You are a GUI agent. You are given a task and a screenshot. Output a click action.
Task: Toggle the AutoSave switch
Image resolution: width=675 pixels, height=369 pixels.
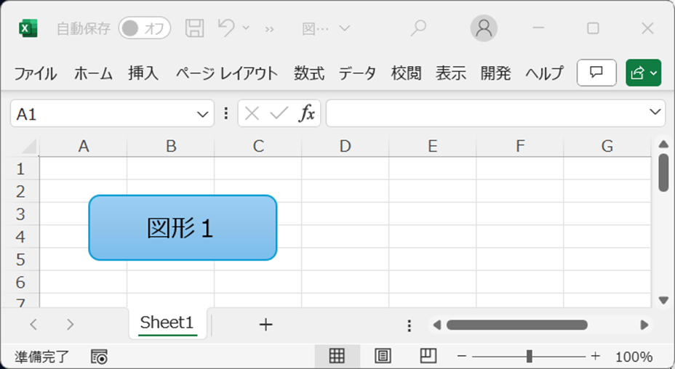pos(145,28)
